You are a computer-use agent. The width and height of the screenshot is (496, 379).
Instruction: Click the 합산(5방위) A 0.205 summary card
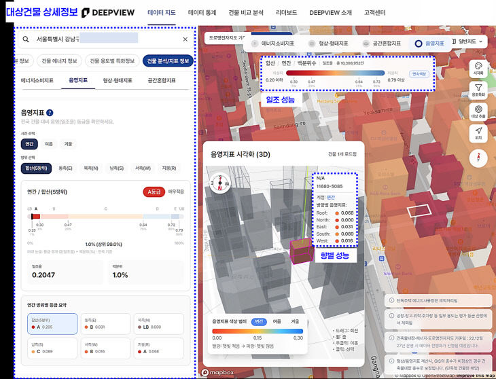point(52,324)
